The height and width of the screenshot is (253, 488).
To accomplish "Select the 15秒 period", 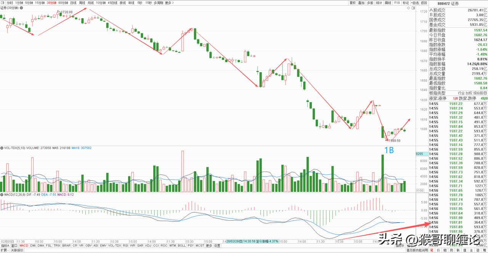I will point(148,3).
